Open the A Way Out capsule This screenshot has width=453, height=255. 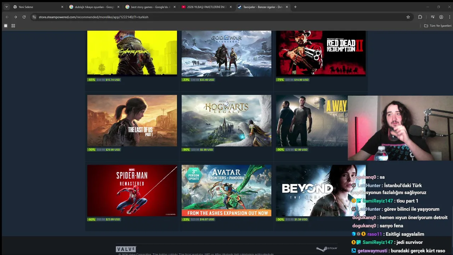click(x=312, y=121)
